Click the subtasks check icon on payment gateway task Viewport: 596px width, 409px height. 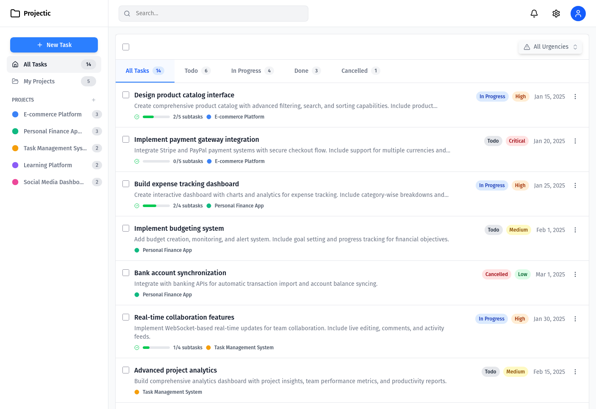click(137, 161)
